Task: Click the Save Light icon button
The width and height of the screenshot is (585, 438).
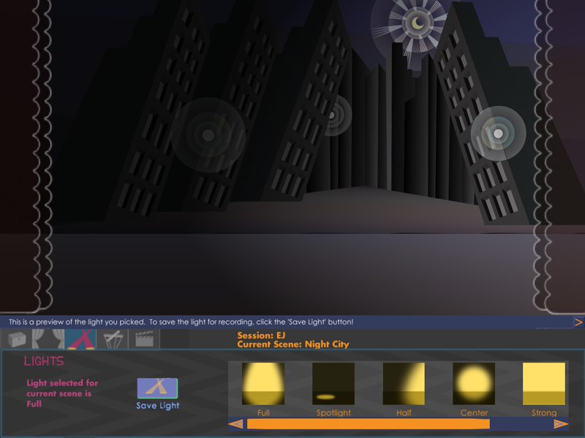Action: tap(157, 388)
